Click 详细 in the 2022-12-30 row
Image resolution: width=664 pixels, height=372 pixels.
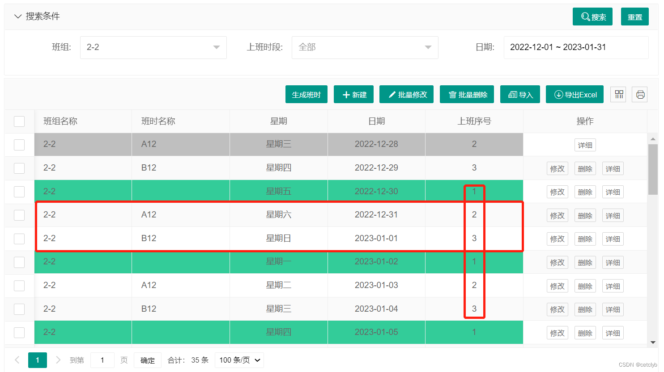click(x=613, y=192)
